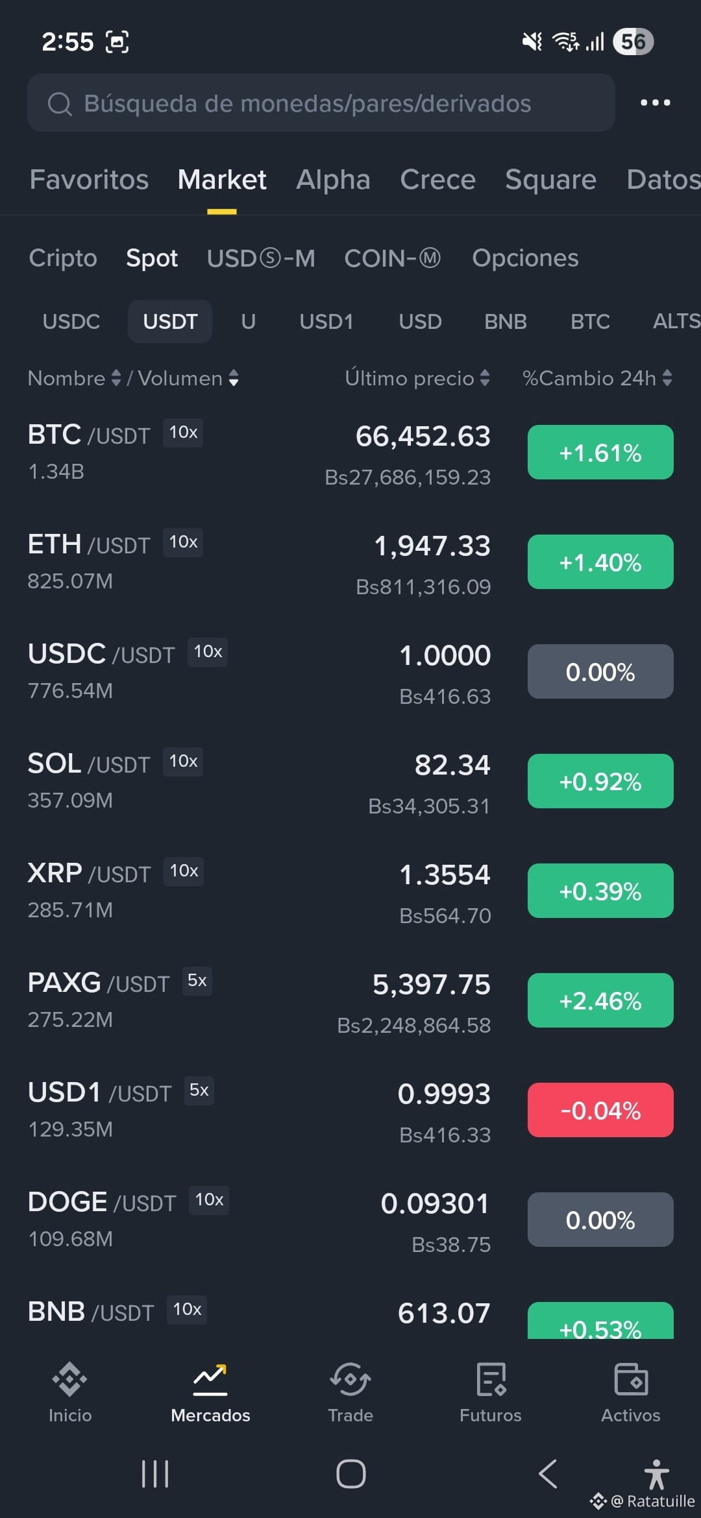Select the USDC quote filter
701x1518 pixels.
click(71, 322)
